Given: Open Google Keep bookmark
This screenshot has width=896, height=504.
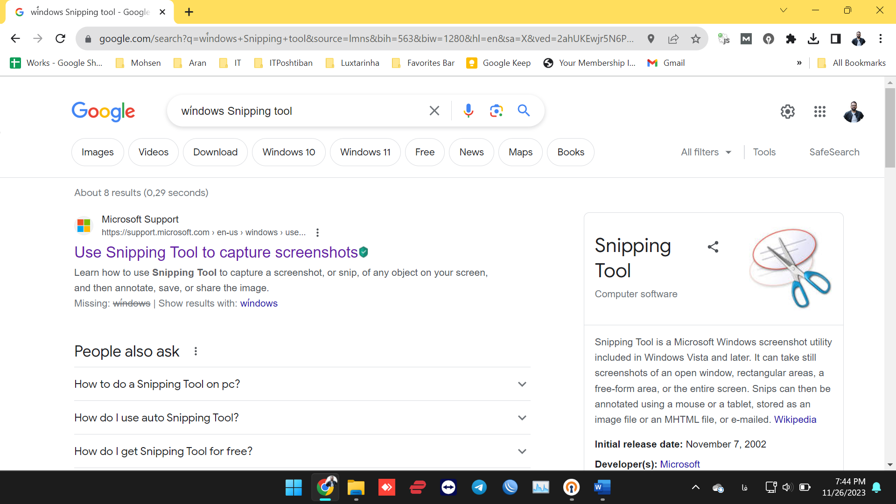Looking at the screenshot, I should pos(498,63).
